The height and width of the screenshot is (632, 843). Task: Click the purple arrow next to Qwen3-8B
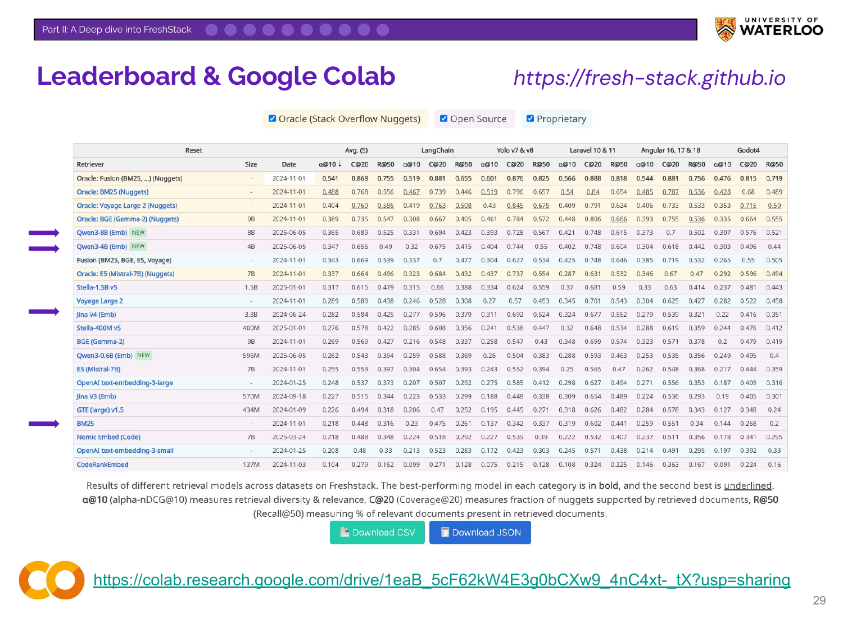[x=44, y=233]
